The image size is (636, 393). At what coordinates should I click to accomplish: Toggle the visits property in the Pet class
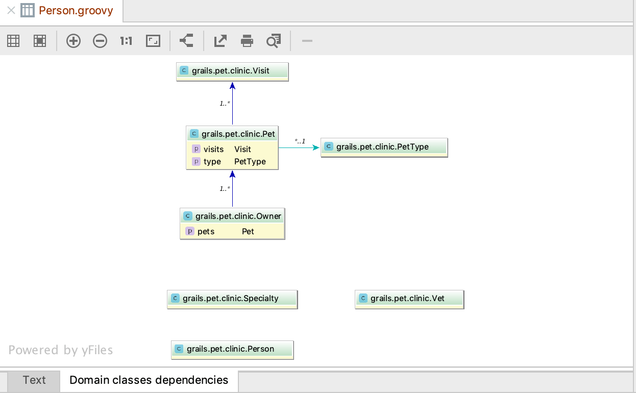214,149
